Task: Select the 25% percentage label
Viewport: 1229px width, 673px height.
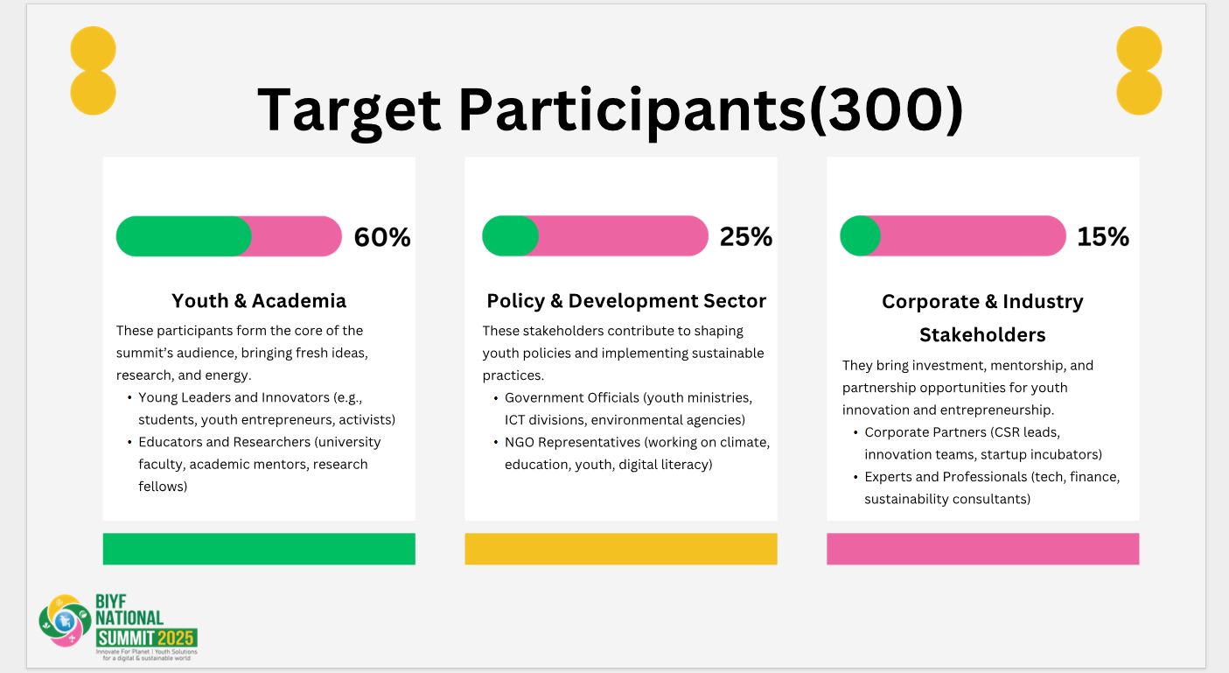Action: tap(746, 236)
